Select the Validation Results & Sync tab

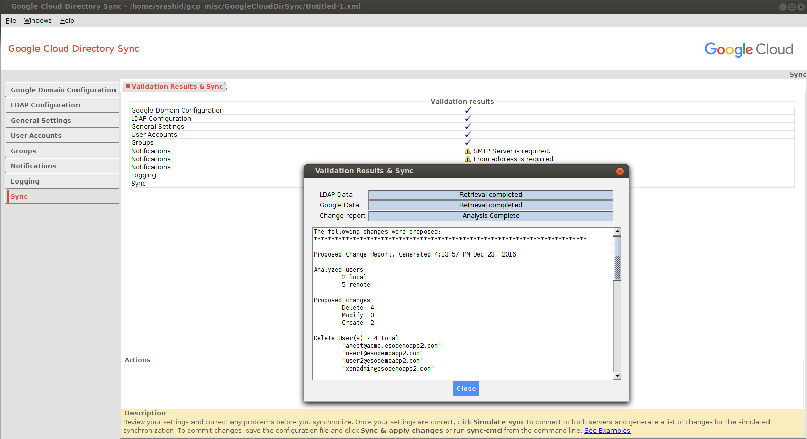pyautogui.click(x=175, y=87)
